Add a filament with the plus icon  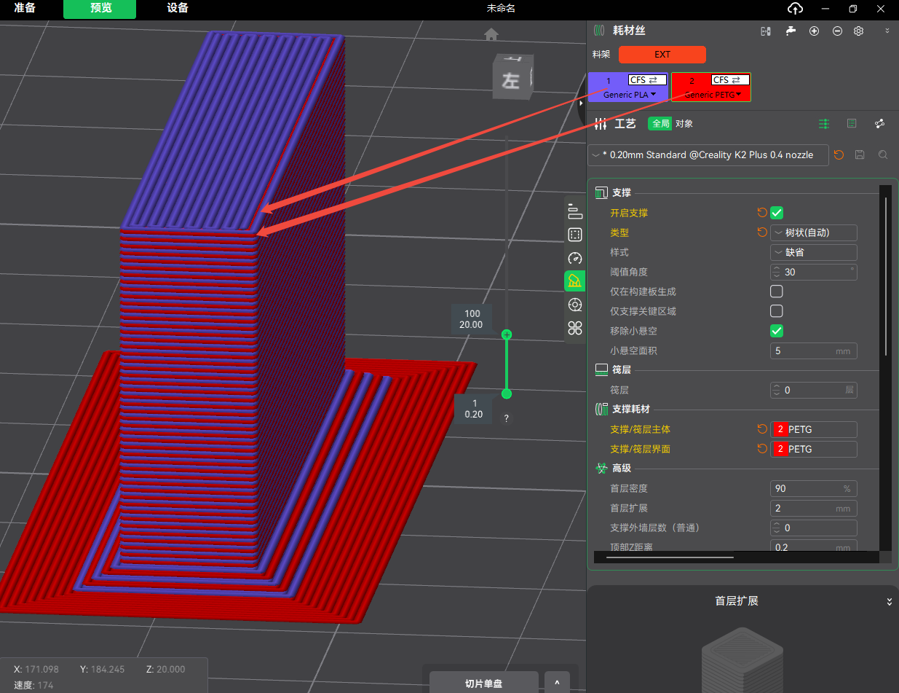[814, 31]
